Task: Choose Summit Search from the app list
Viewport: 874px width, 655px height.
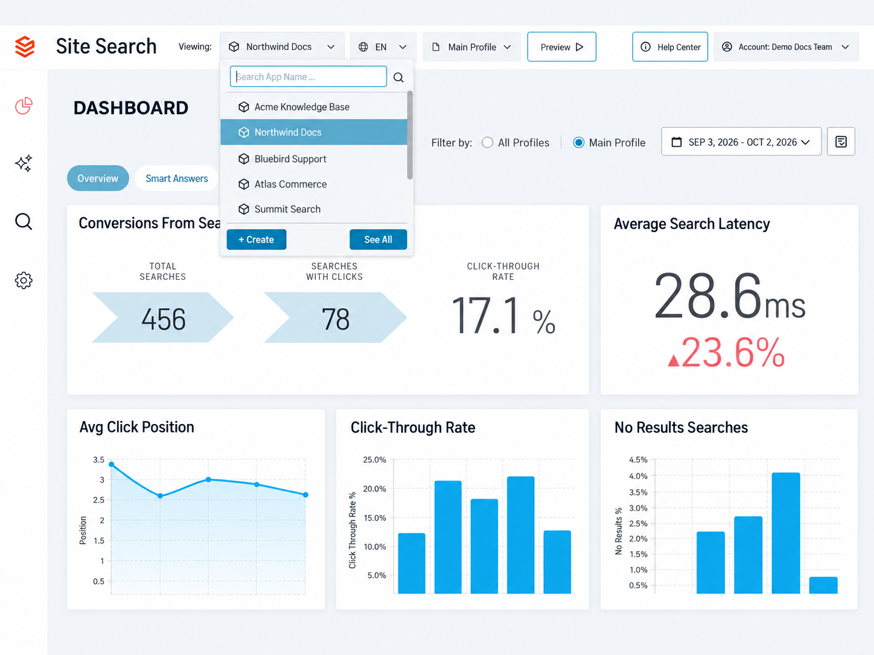Action: (314, 209)
